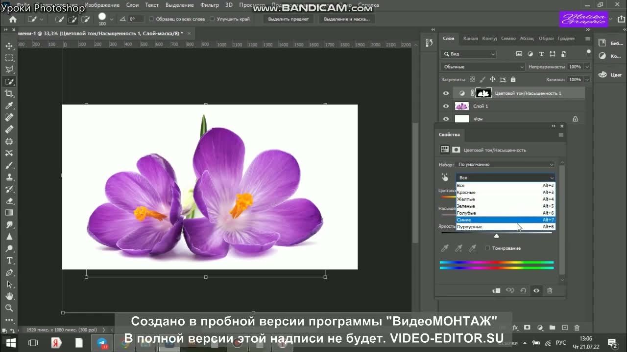Image resolution: width=627 pixels, height=352 pixels.
Task: Select the Move tool
Action: pos(9,46)
